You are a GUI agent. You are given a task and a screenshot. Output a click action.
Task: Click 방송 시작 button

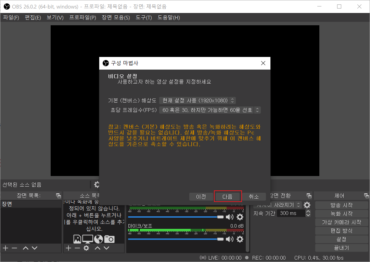342,205
